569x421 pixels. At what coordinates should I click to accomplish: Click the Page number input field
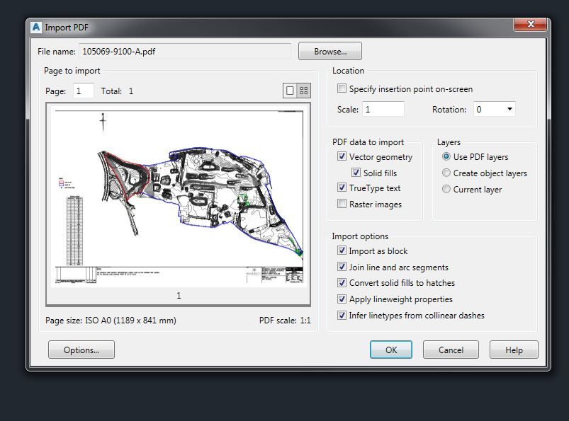point(83,91)
